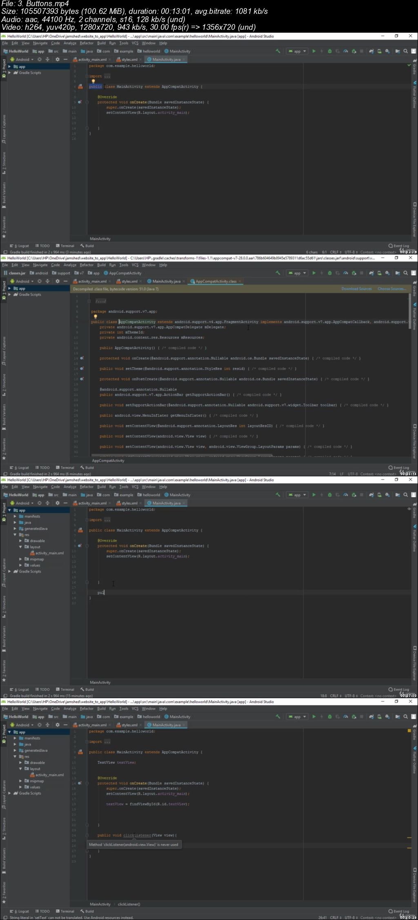Click the hide project panel dash in the 'public'-highlighted frame
Screen dimensions: 418x920
(x=65, y=59)
